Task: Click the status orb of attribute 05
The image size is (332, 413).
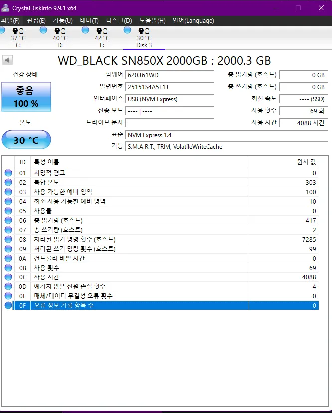Action: [x=8, y=211]
